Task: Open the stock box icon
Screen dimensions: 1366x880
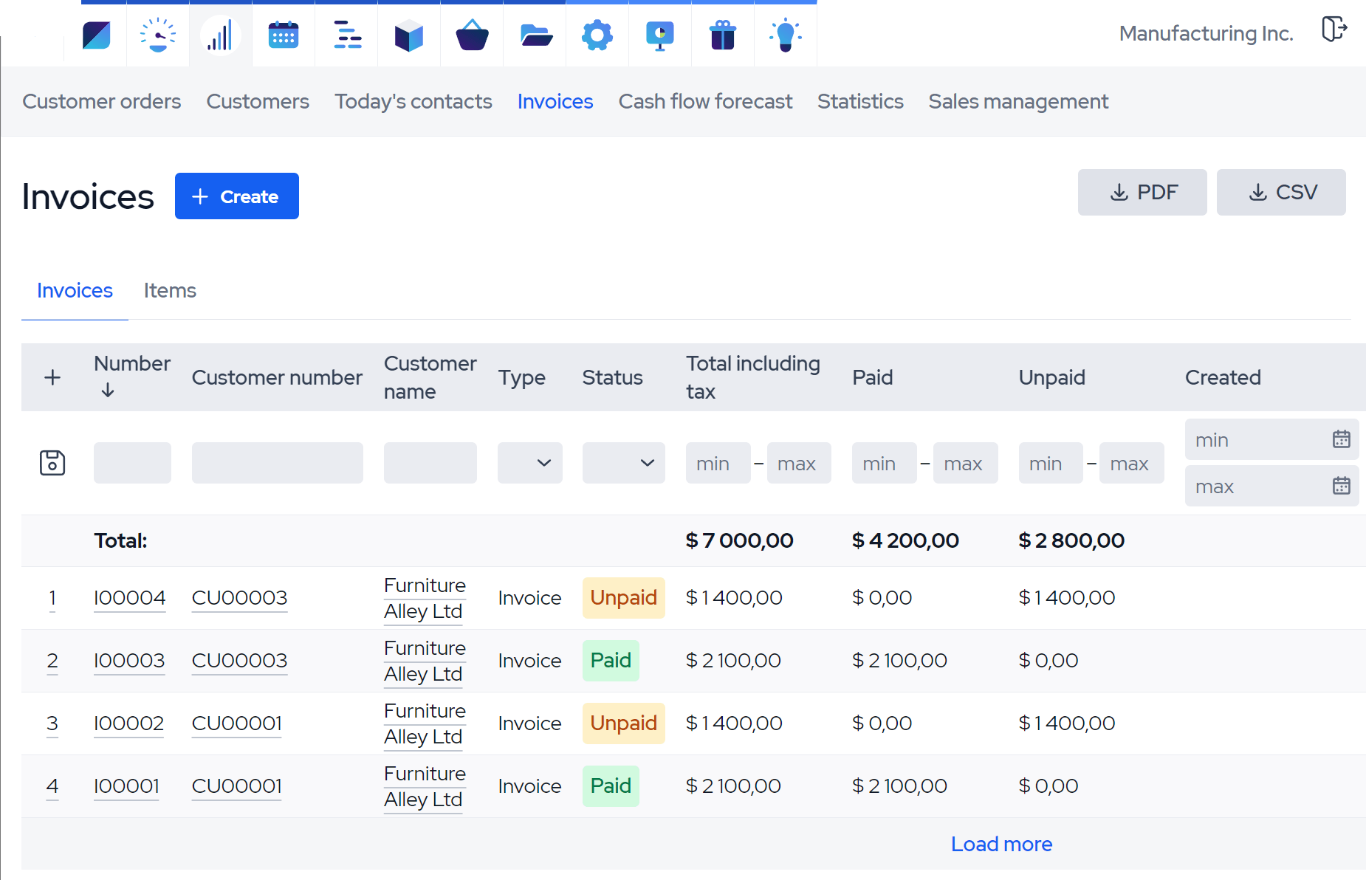Action: pyautogui.click(x=409, y=35)
